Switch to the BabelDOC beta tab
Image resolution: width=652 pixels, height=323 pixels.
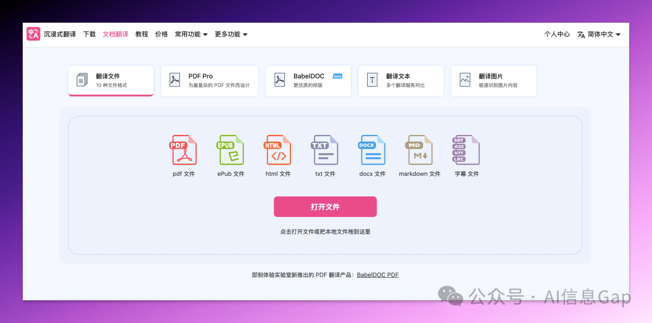point(308,81)
